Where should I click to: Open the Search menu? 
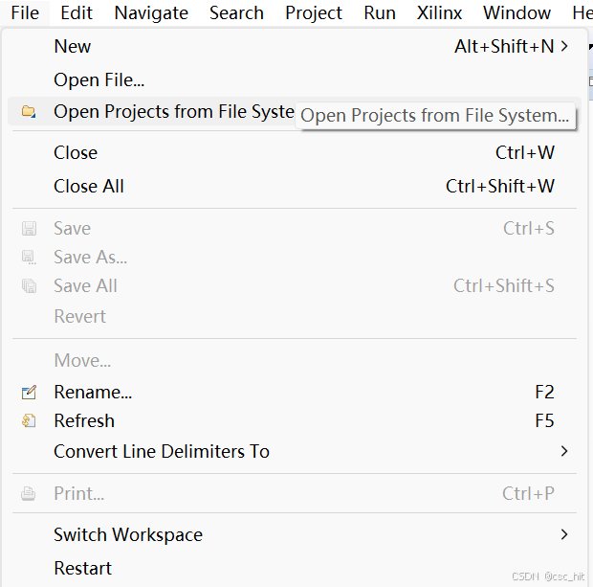coord(236,12)
